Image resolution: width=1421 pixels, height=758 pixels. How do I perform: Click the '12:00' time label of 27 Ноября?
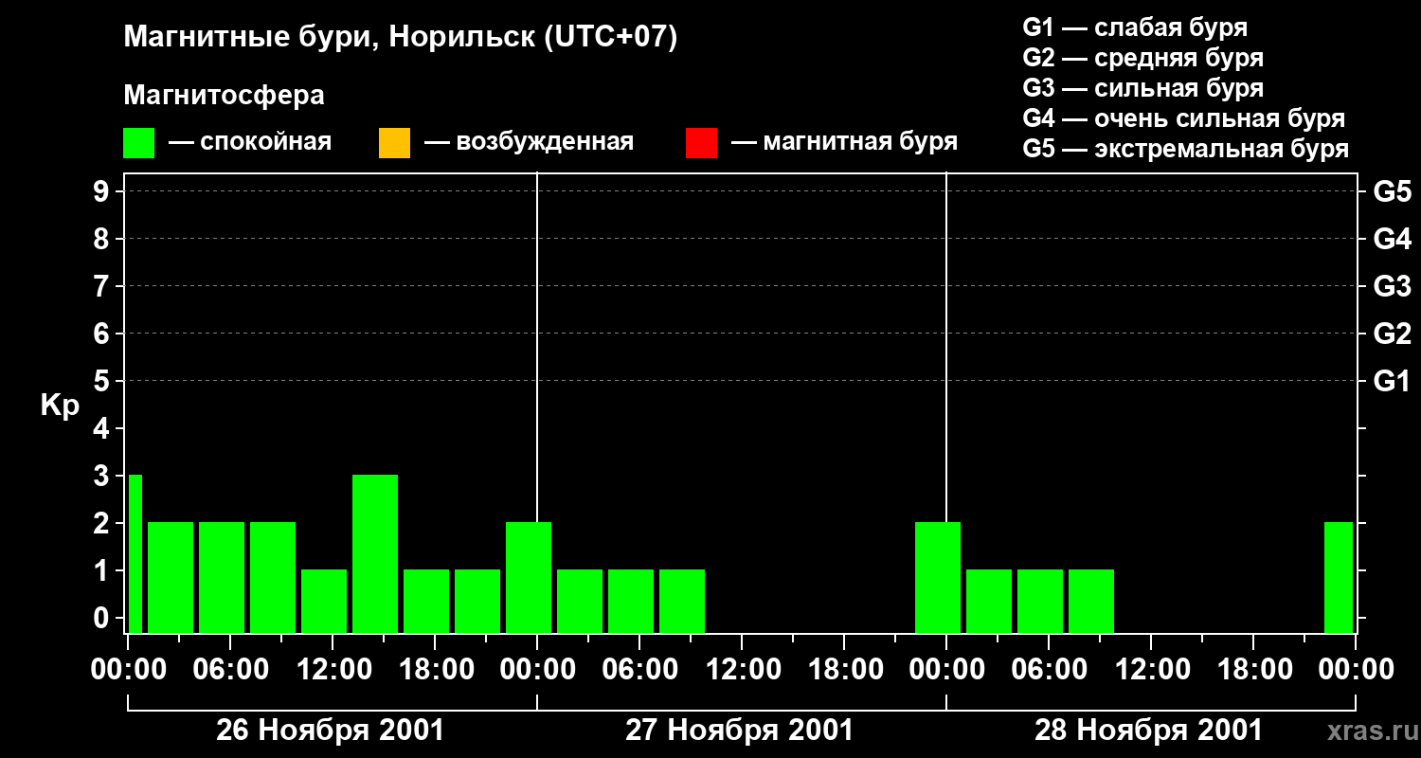(742, 669)
